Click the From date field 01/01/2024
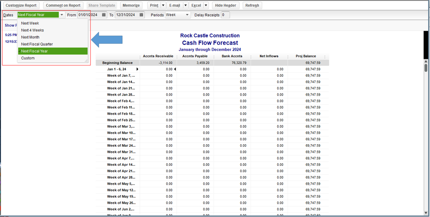Screen dimensions: 430x217 coord(89,15)
